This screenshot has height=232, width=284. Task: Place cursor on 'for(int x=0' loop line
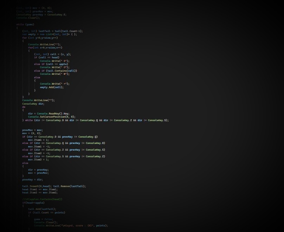pyautogui.click(x=45, y=48)
